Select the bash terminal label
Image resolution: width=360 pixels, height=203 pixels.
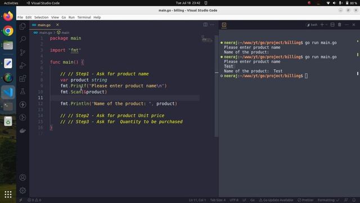[312, 25]
